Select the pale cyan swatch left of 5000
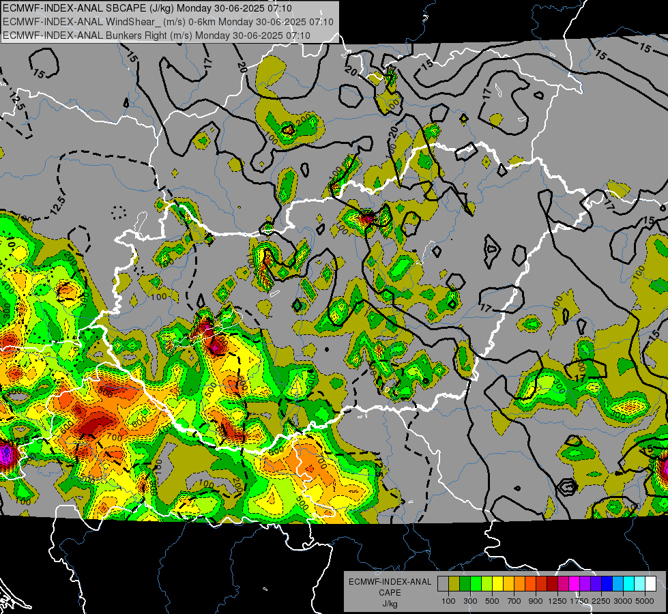 (640, 584)
